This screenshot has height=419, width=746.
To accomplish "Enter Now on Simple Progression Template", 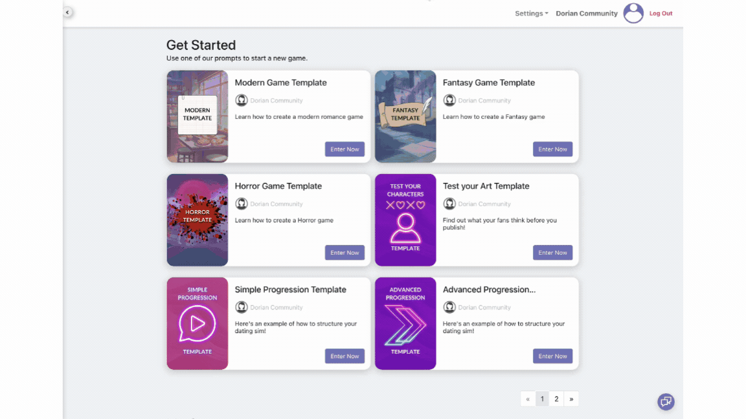I will click(x=345, y=356).
